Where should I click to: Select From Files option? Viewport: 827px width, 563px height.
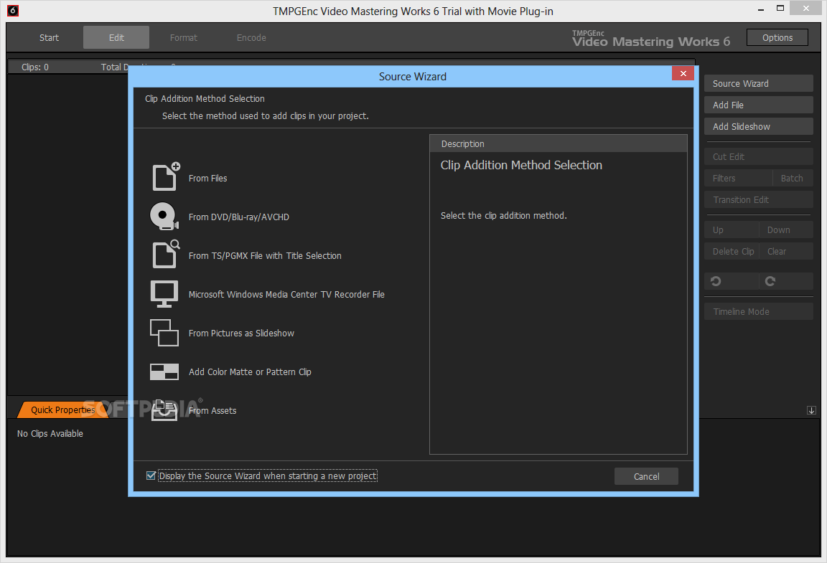pyautogui.click(x=207, y=178)
